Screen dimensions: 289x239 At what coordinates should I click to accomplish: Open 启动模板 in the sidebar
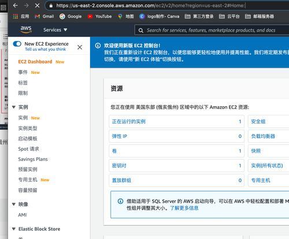(x=28, y=139)
